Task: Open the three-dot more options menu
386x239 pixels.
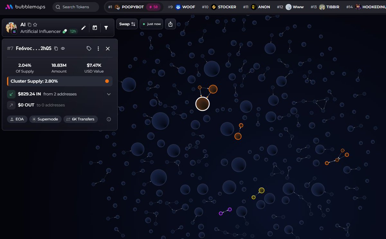Action: (x=98, y=49)
